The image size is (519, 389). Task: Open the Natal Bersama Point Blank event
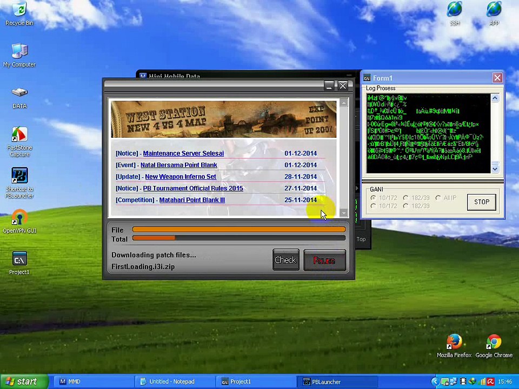point(179,165)
